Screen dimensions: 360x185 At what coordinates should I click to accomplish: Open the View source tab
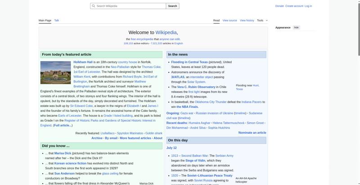tap(229, 20)
